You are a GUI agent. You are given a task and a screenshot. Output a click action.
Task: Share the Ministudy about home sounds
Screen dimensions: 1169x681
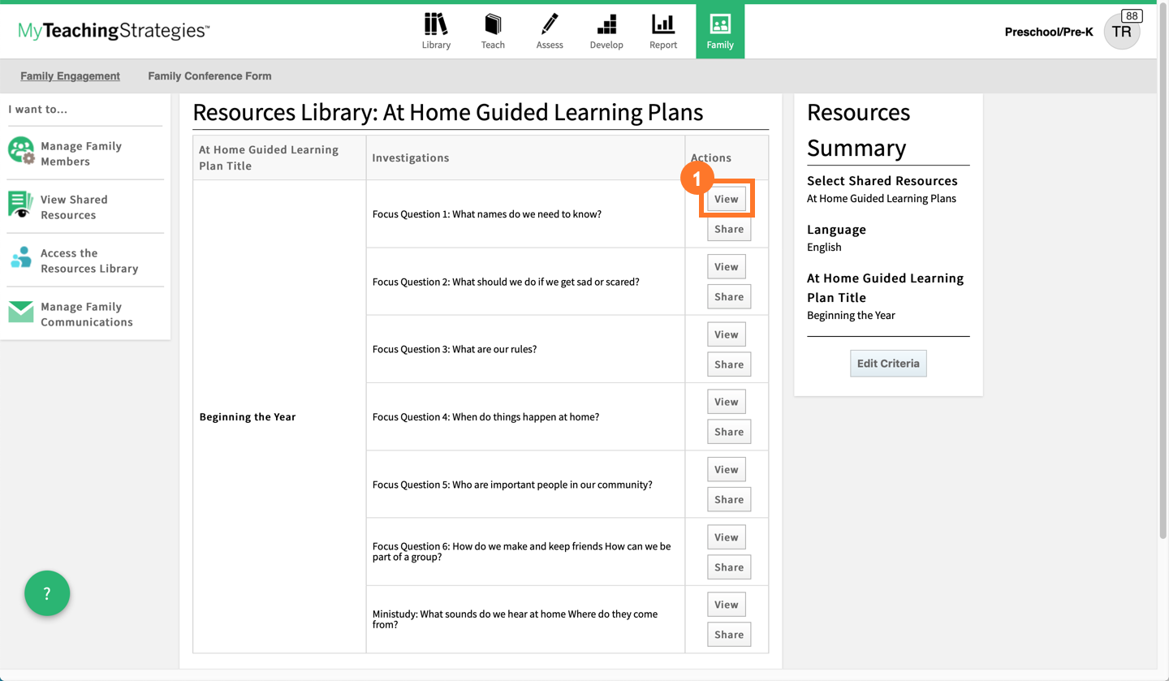(x=728, y=634)
